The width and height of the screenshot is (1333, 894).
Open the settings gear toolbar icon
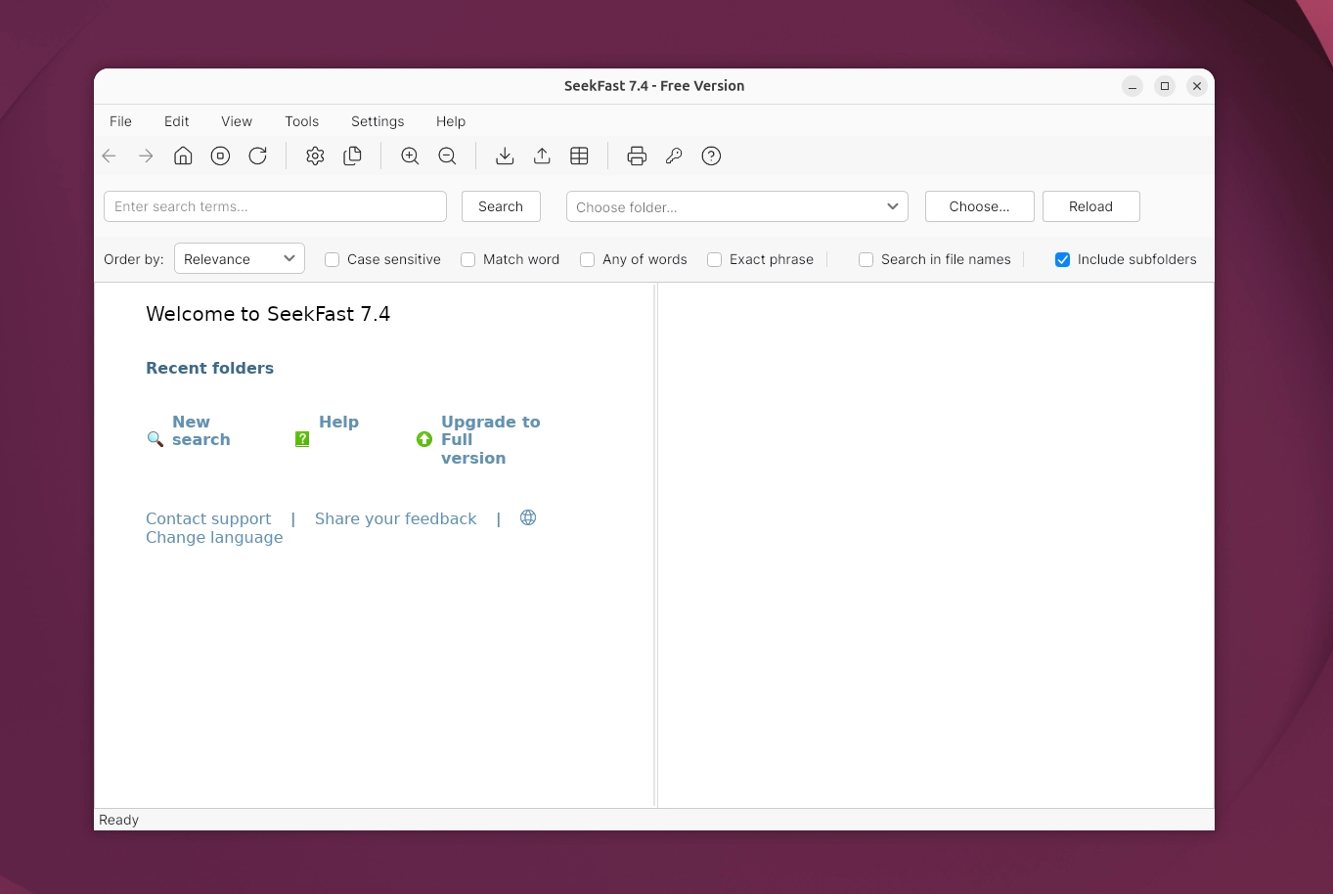point(315,156)
